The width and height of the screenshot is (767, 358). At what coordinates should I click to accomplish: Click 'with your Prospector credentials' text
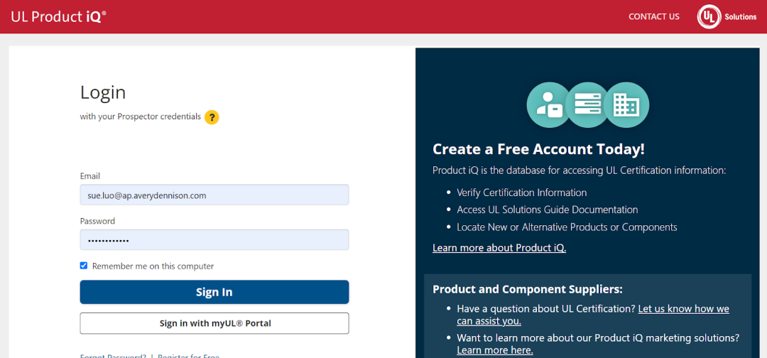click(141, 117)
